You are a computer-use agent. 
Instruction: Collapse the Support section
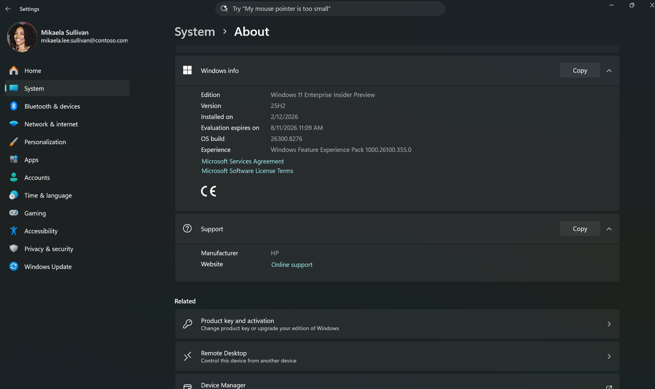point(609,229)
